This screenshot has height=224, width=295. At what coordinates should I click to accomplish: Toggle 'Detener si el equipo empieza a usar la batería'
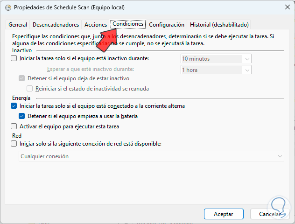point(21,116)
